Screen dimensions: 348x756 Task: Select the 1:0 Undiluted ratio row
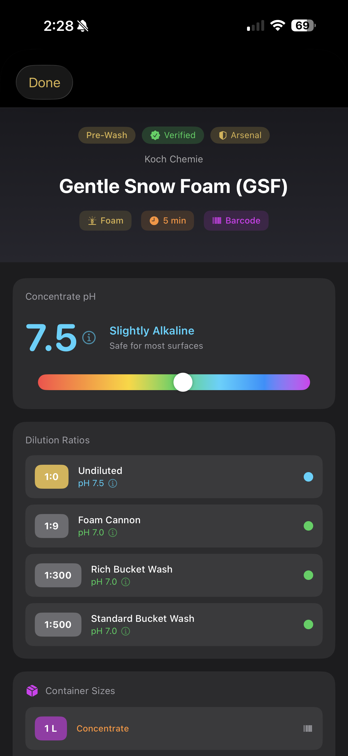click(174, 477)
